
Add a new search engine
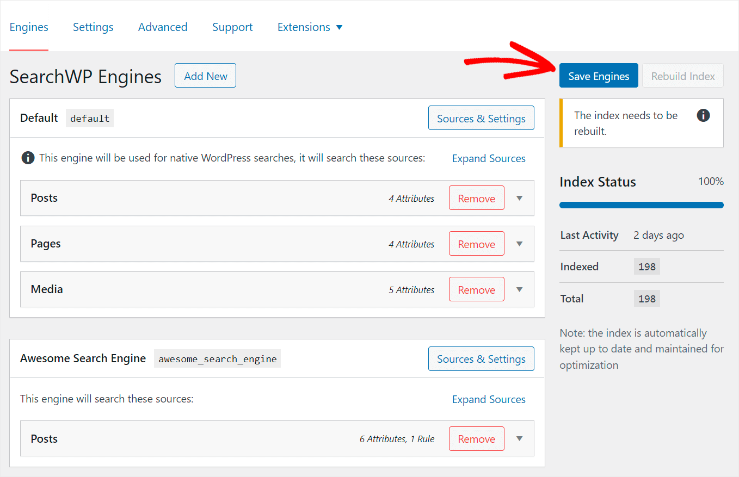click(206, 76)
